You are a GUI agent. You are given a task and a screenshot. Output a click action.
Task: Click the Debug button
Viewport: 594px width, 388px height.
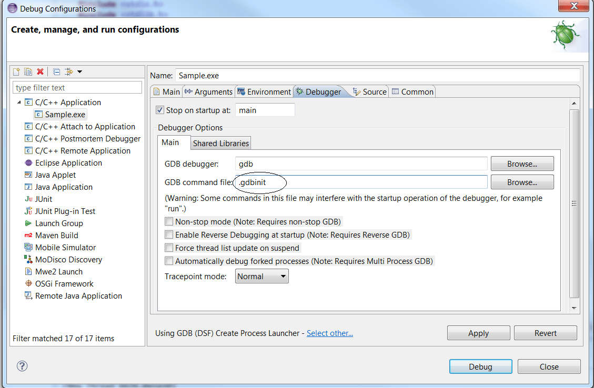[x=481, y=367]
